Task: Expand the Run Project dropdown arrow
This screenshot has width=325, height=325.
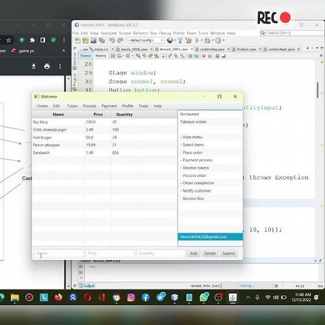Action: coord(202,40)
